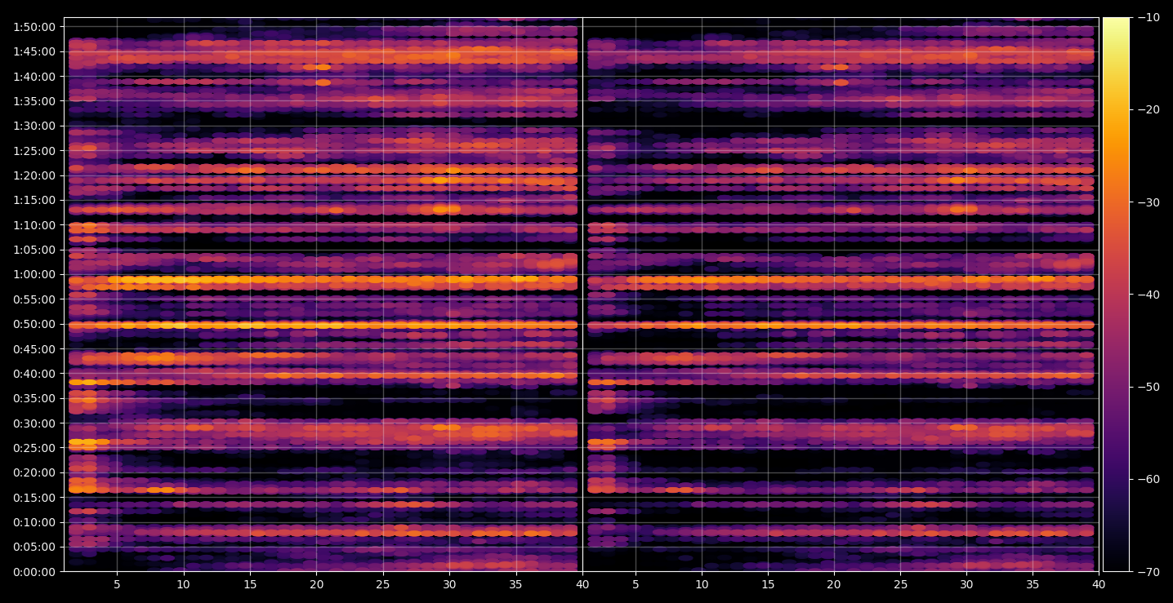Click the right plot's x-axis label 20
Image resolution: width=1173 pixels, height=603 pixels.
(x=833, y=584)
